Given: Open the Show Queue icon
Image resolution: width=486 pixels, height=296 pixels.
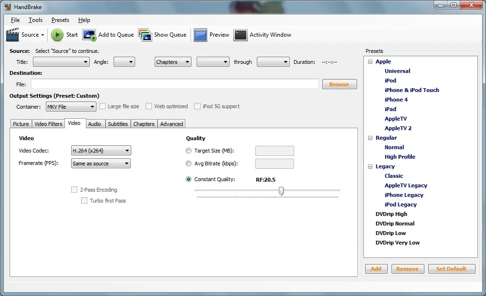Looking at the screenshot, I should (145, 35).
